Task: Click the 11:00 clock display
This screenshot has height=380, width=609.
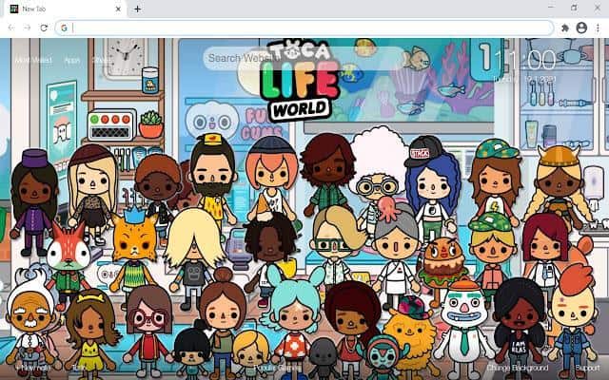Action: tap(524, 60)
